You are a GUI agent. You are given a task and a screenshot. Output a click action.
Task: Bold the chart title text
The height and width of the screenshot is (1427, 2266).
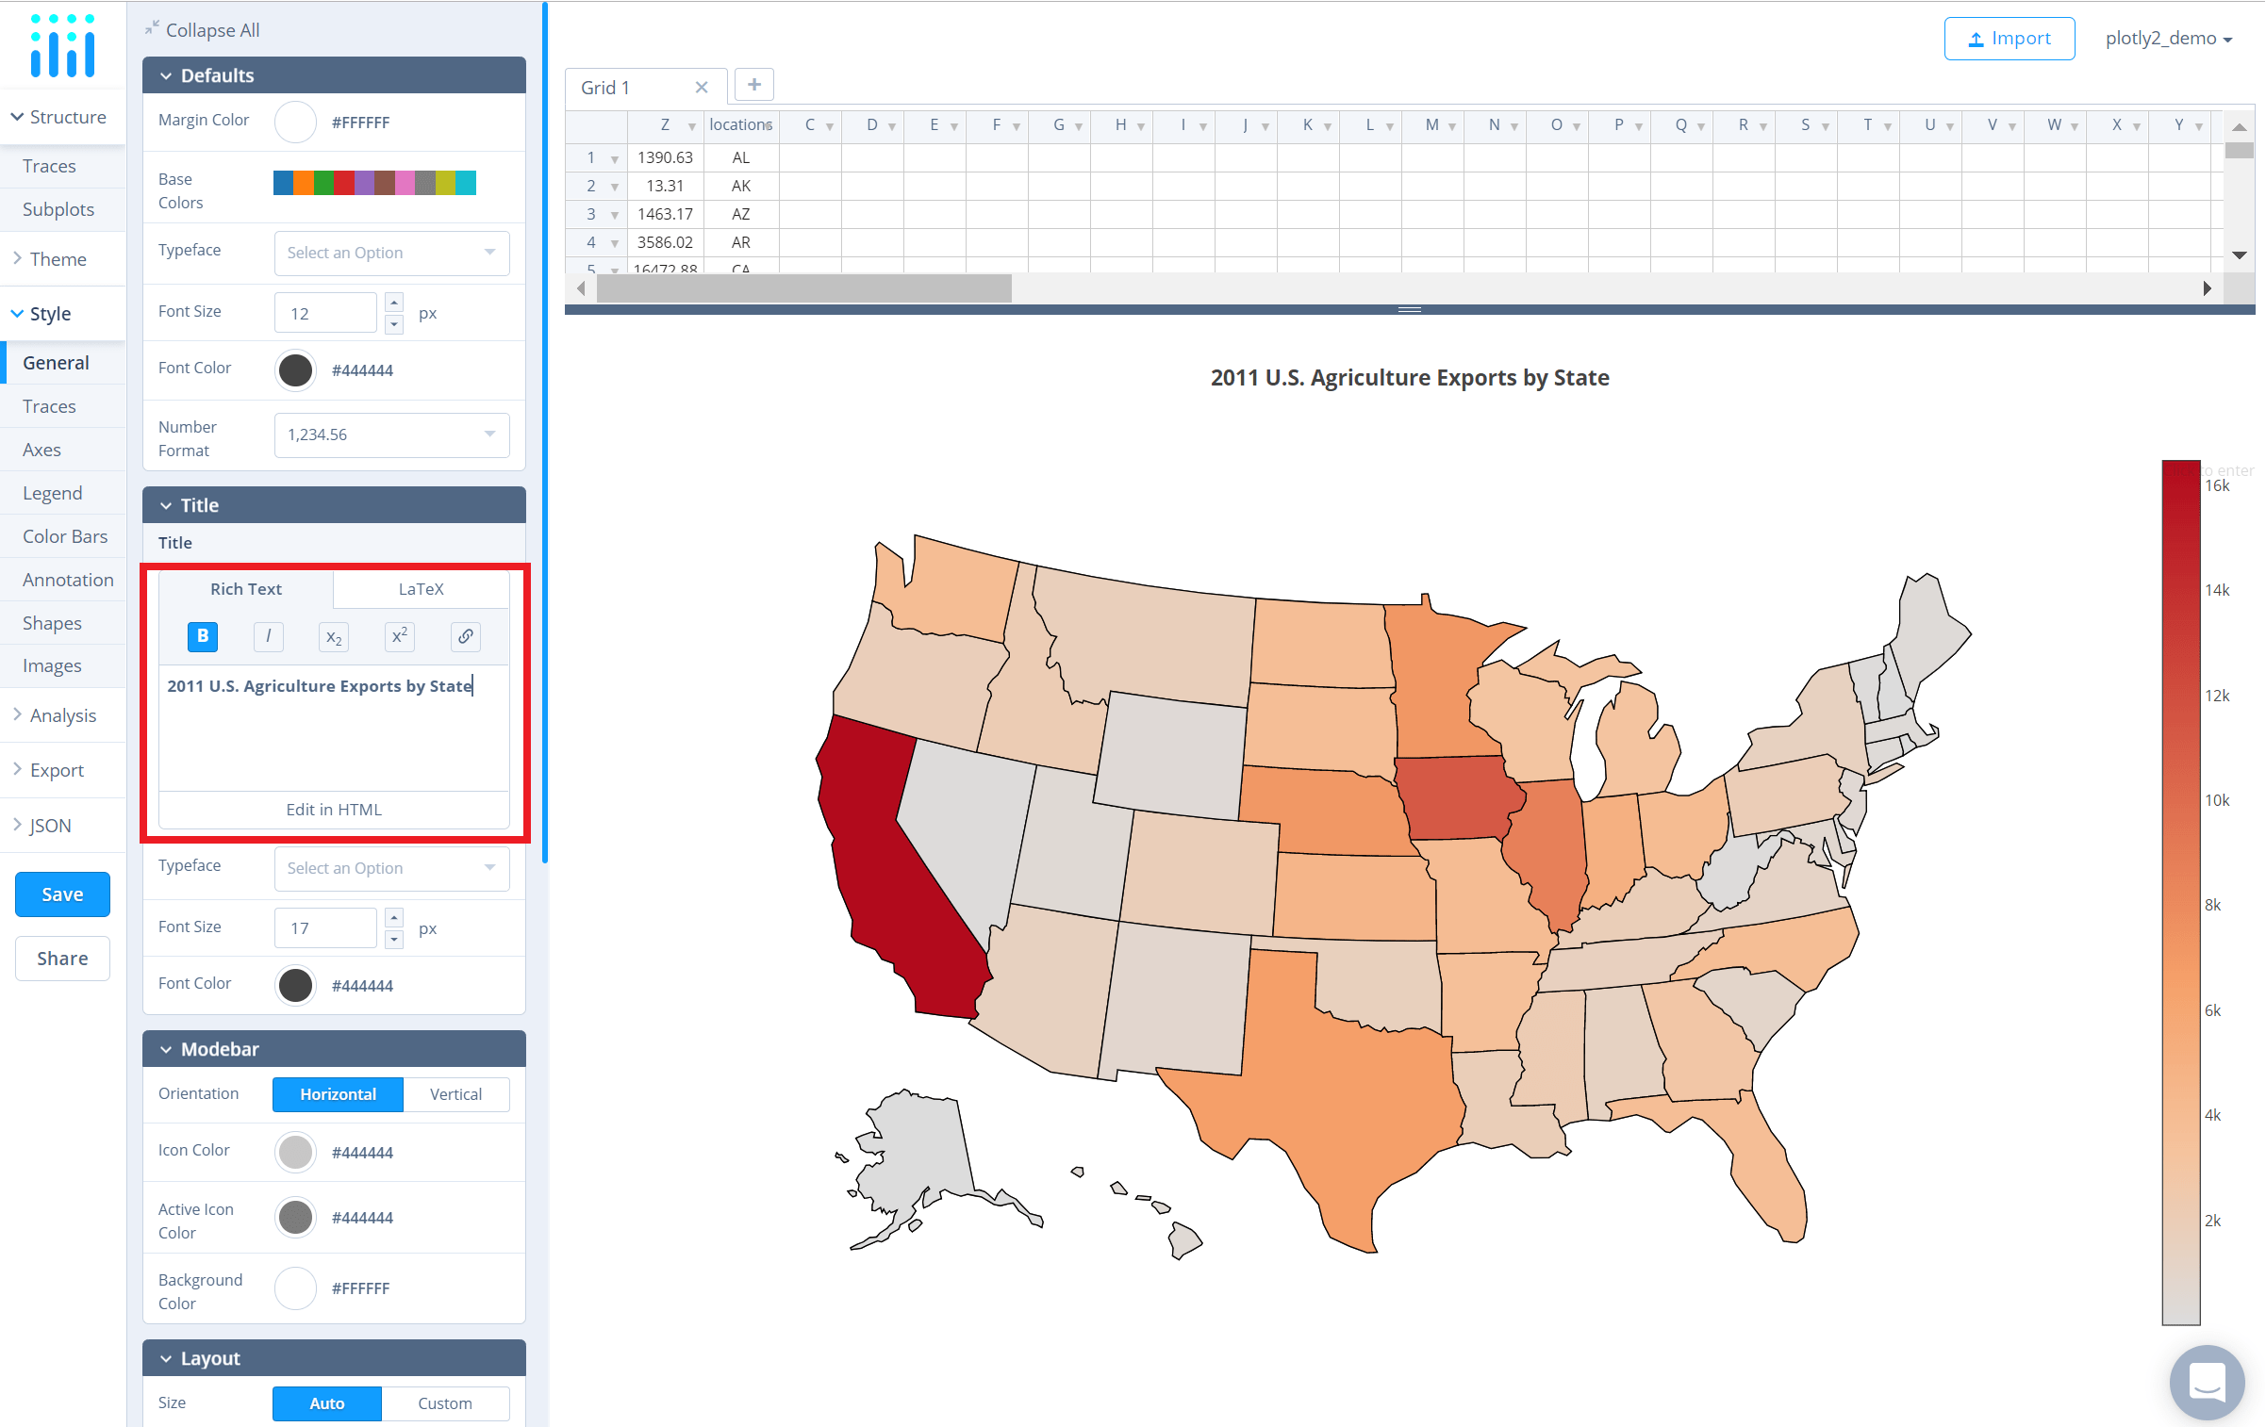[x=202, y=636]
